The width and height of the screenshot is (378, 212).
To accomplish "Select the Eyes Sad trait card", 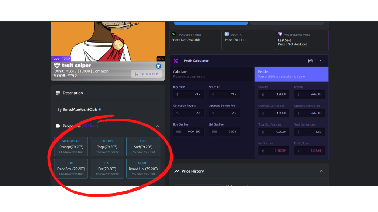I will point(143,146).
